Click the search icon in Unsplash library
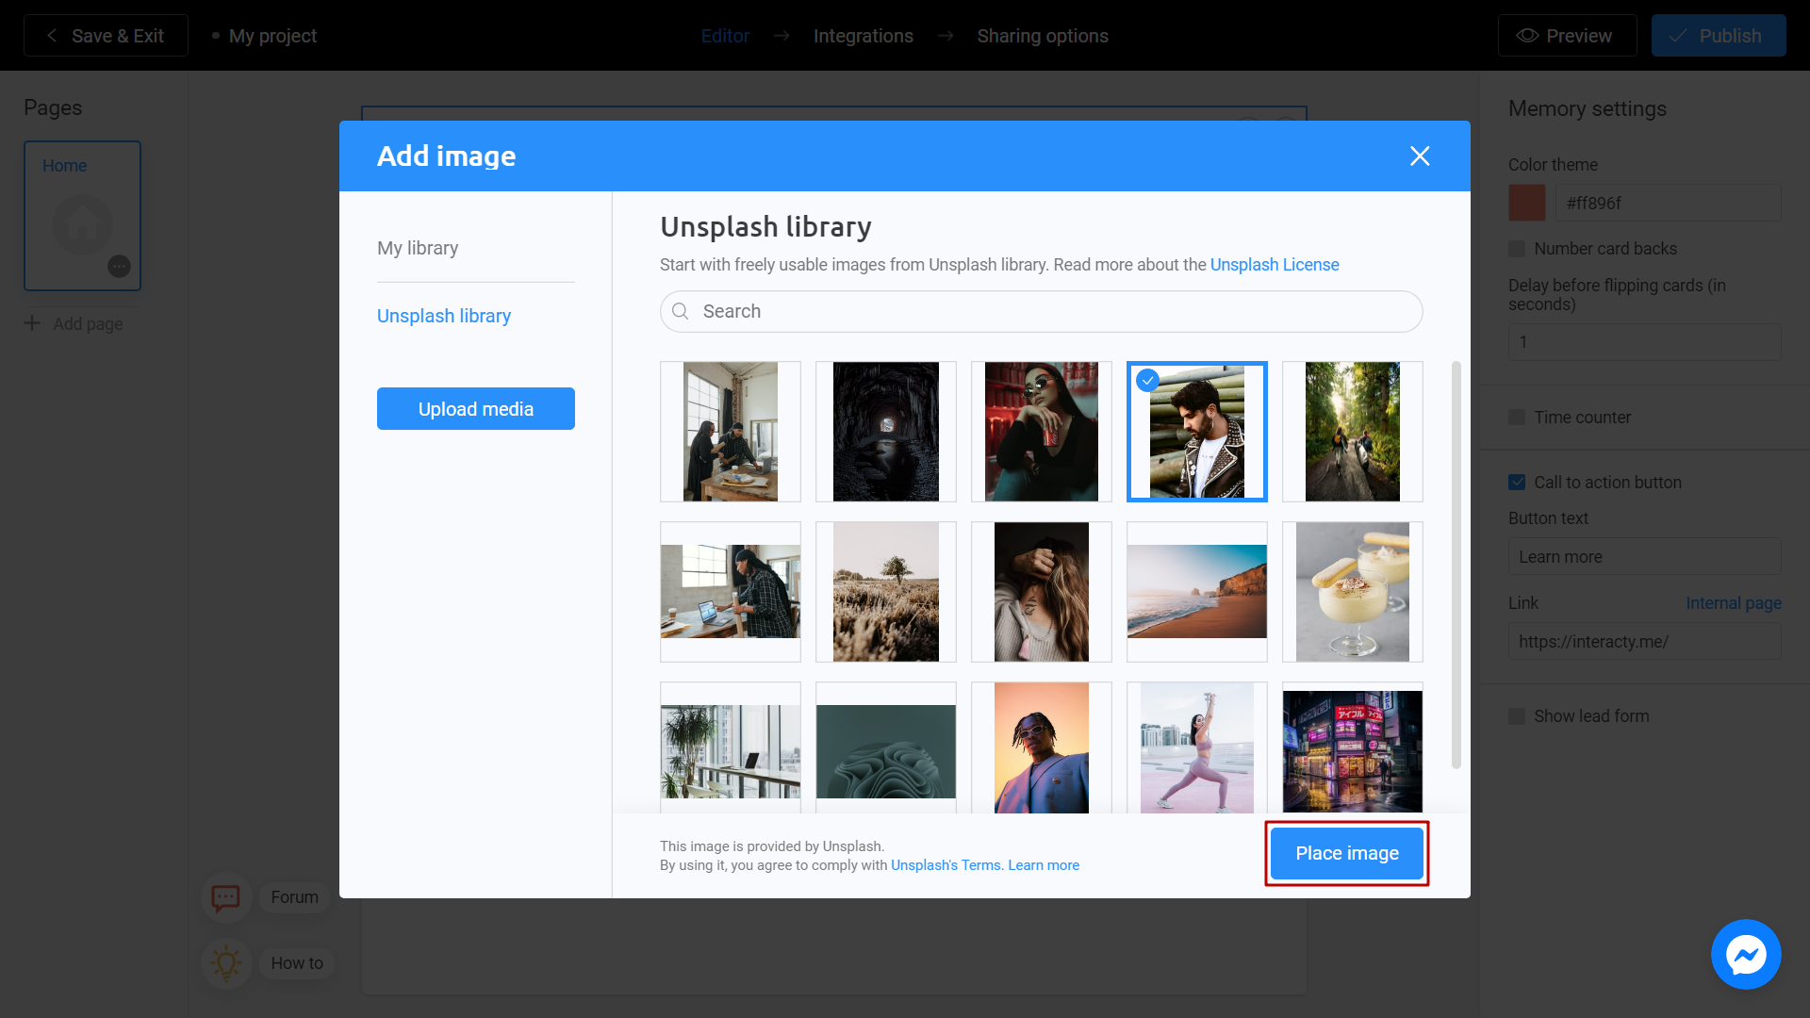The height and width of the screenshot is (1018, 1810). (x=682, y=311)
